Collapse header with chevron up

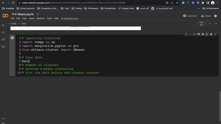(216, 24)
